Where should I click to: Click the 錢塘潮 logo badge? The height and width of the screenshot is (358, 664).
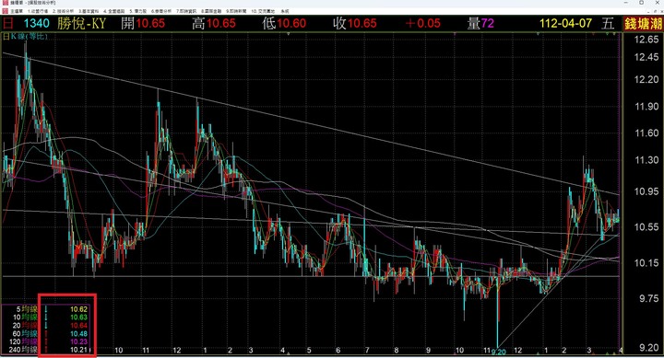pyautogui.click(x=643, y=24)
